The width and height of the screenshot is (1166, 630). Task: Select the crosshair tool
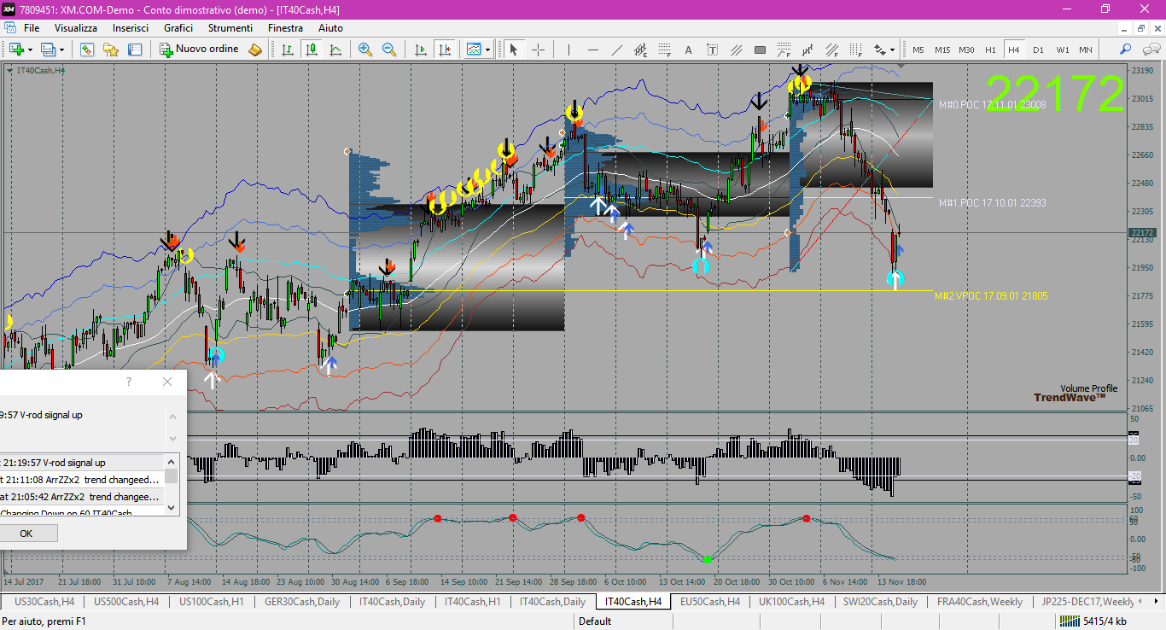[x=538, y=50]
